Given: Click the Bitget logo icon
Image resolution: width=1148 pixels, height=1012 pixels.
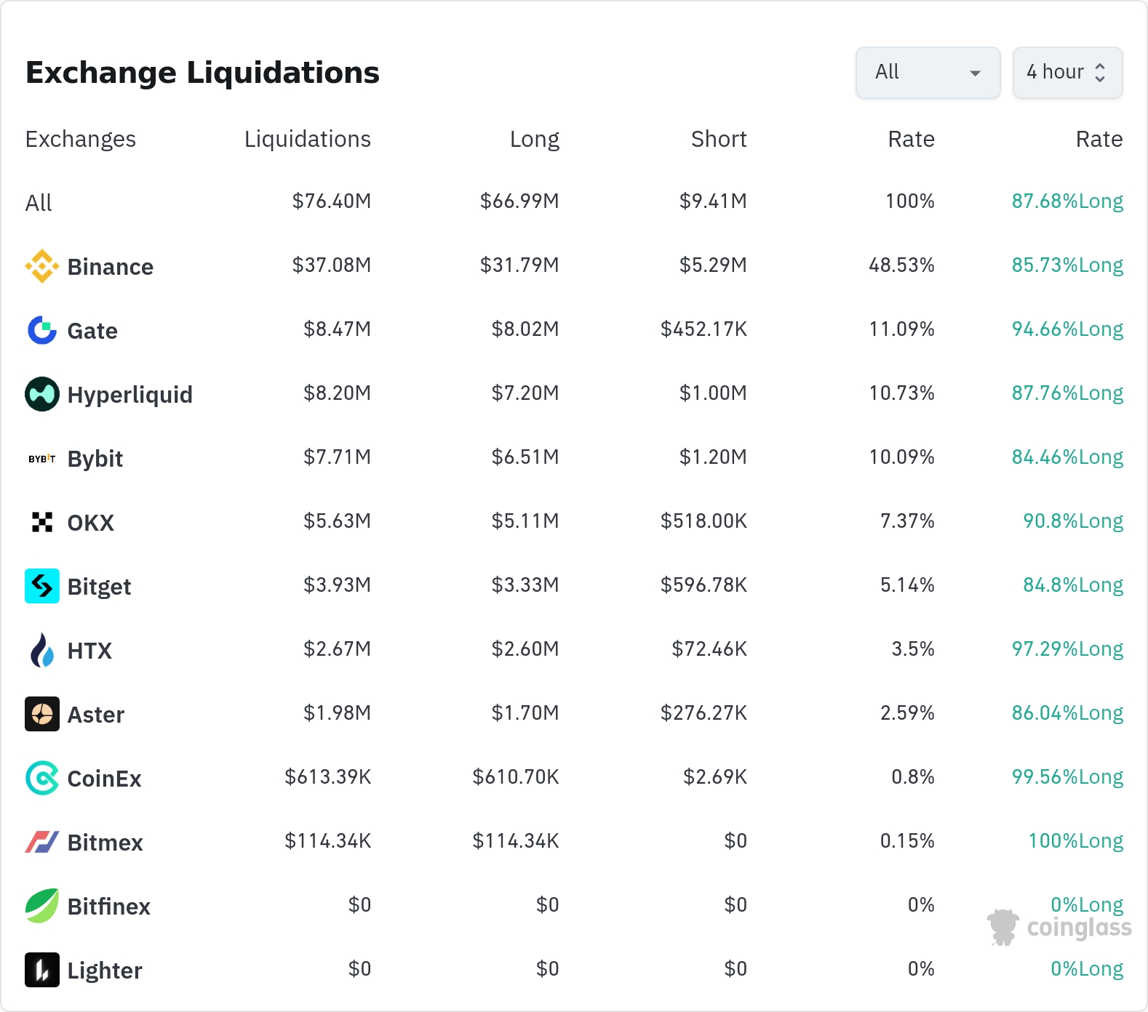Looking at the screenshot, I should click(x=42, y=586).
